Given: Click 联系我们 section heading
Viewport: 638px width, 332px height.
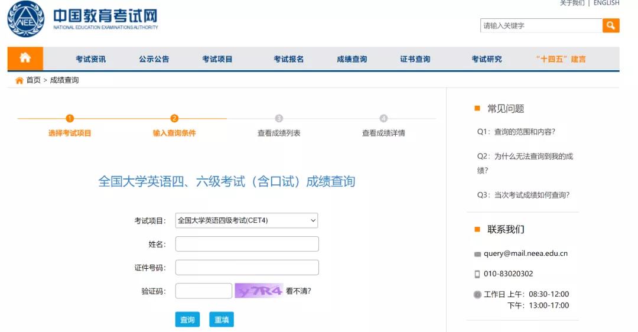Looking at the screenshot, I should click(x=506, y=229).
